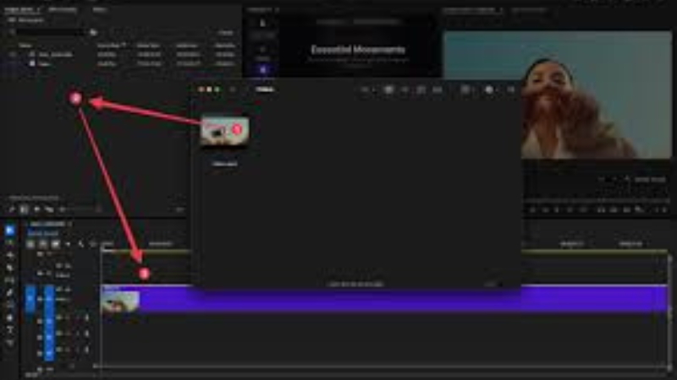Image resolution: width=677 pixels, height=380 pixels.
Task: Open the Finder group-by dropdown
Action: pos(465,89)
